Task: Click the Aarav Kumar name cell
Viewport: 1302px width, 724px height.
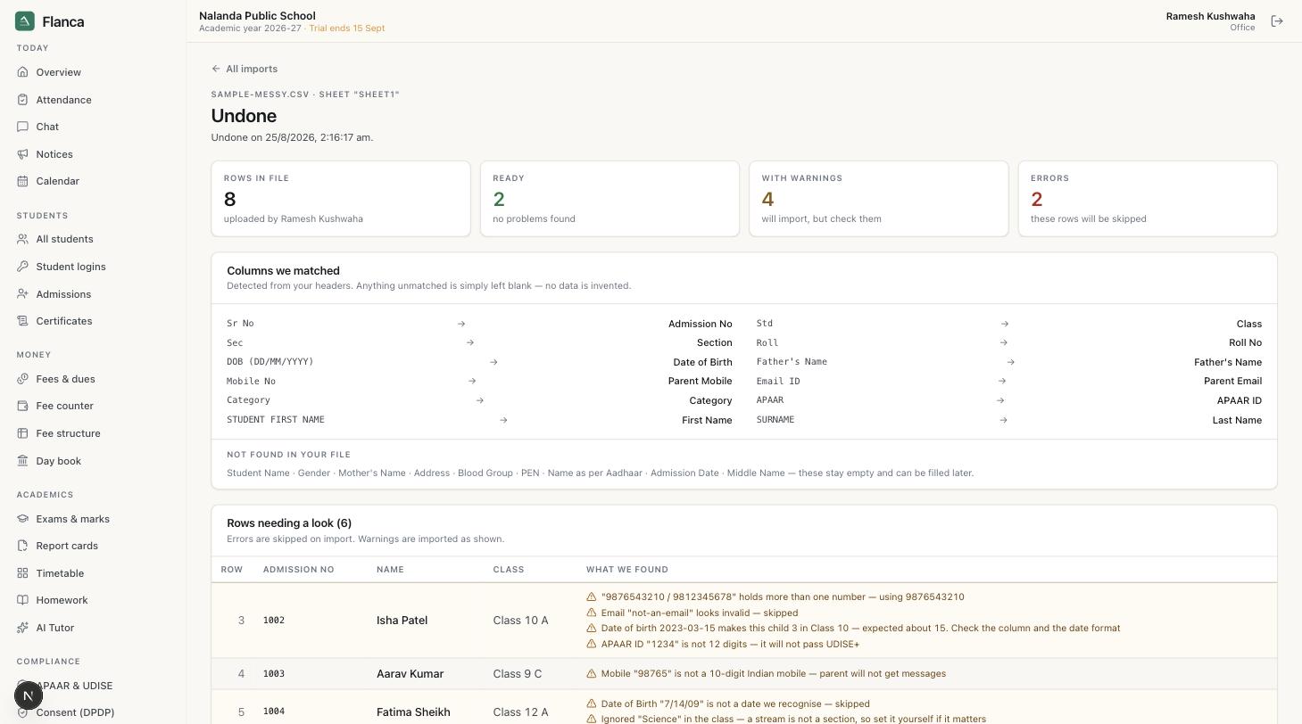Action: 410,674
